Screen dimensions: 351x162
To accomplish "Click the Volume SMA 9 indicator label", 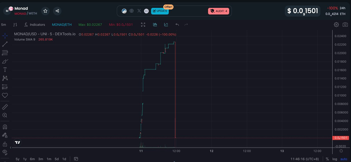I will click(x=25, y=39).
